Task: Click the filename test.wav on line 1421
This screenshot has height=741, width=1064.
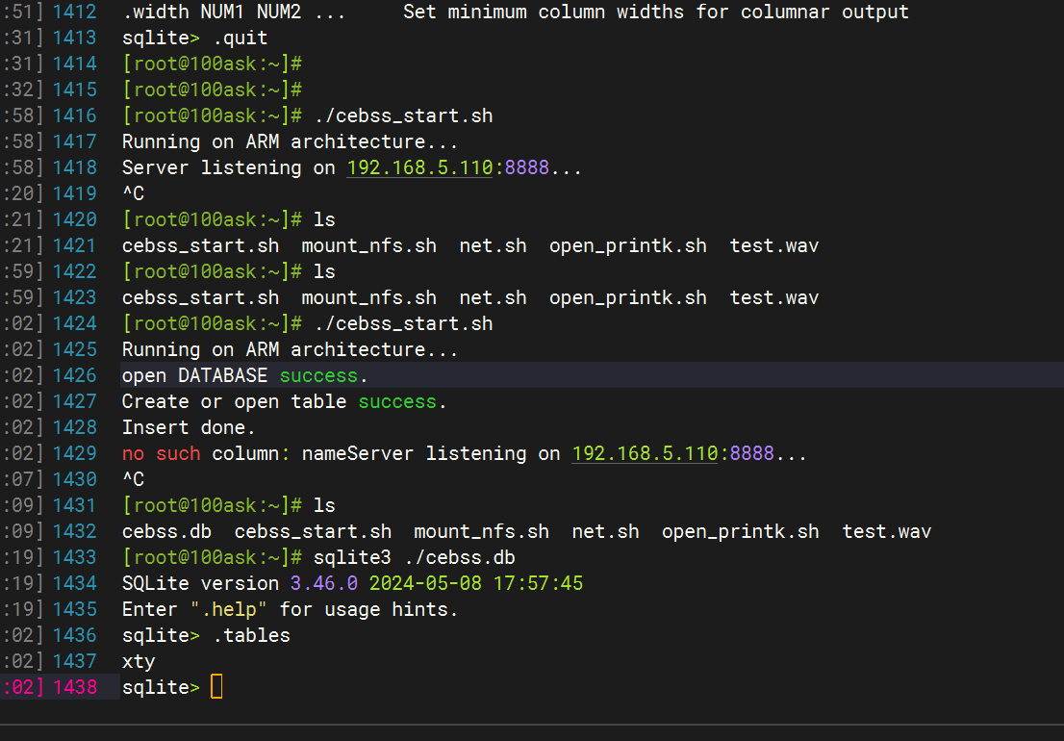Action: (773, 245)
